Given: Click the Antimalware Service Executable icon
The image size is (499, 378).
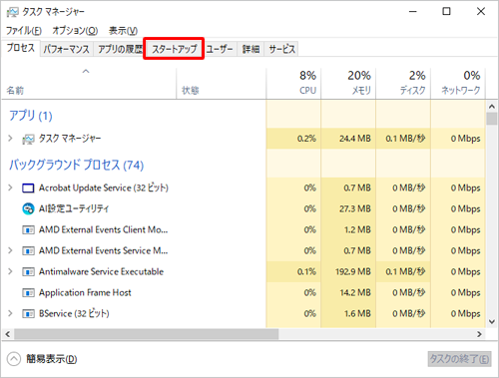Looking at the screenshot, I should tap(28, 271).
